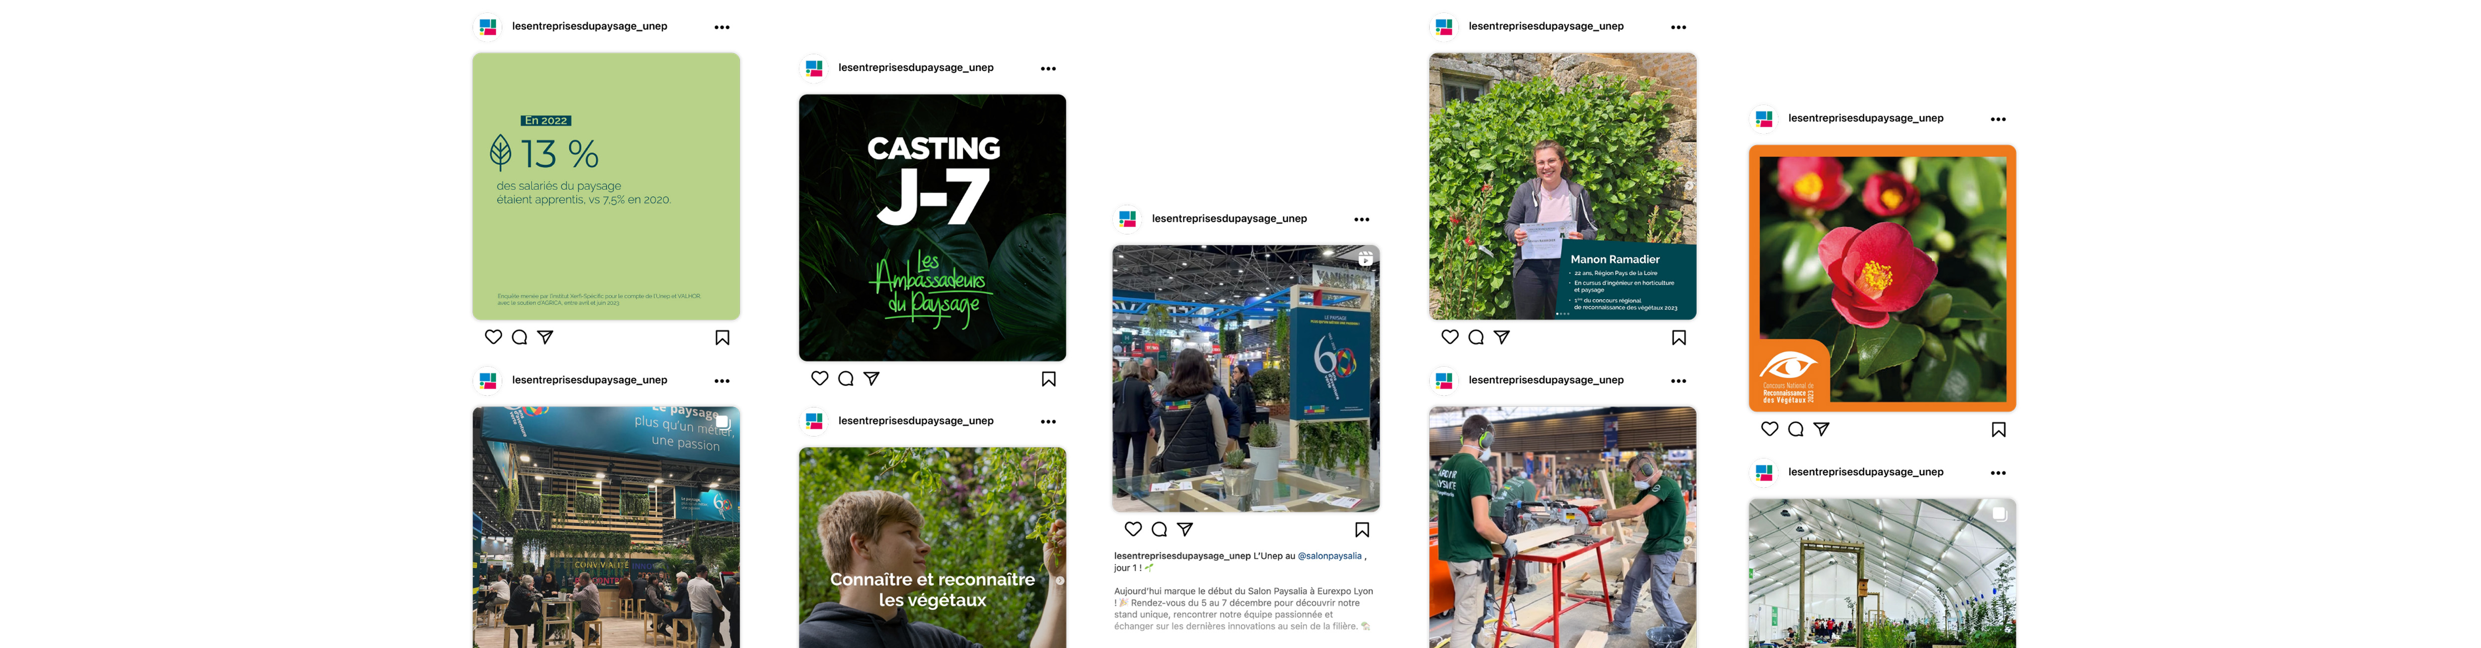Open comments on the Casting J-7 post
The image size is (2481, 648).
point(846,378)
